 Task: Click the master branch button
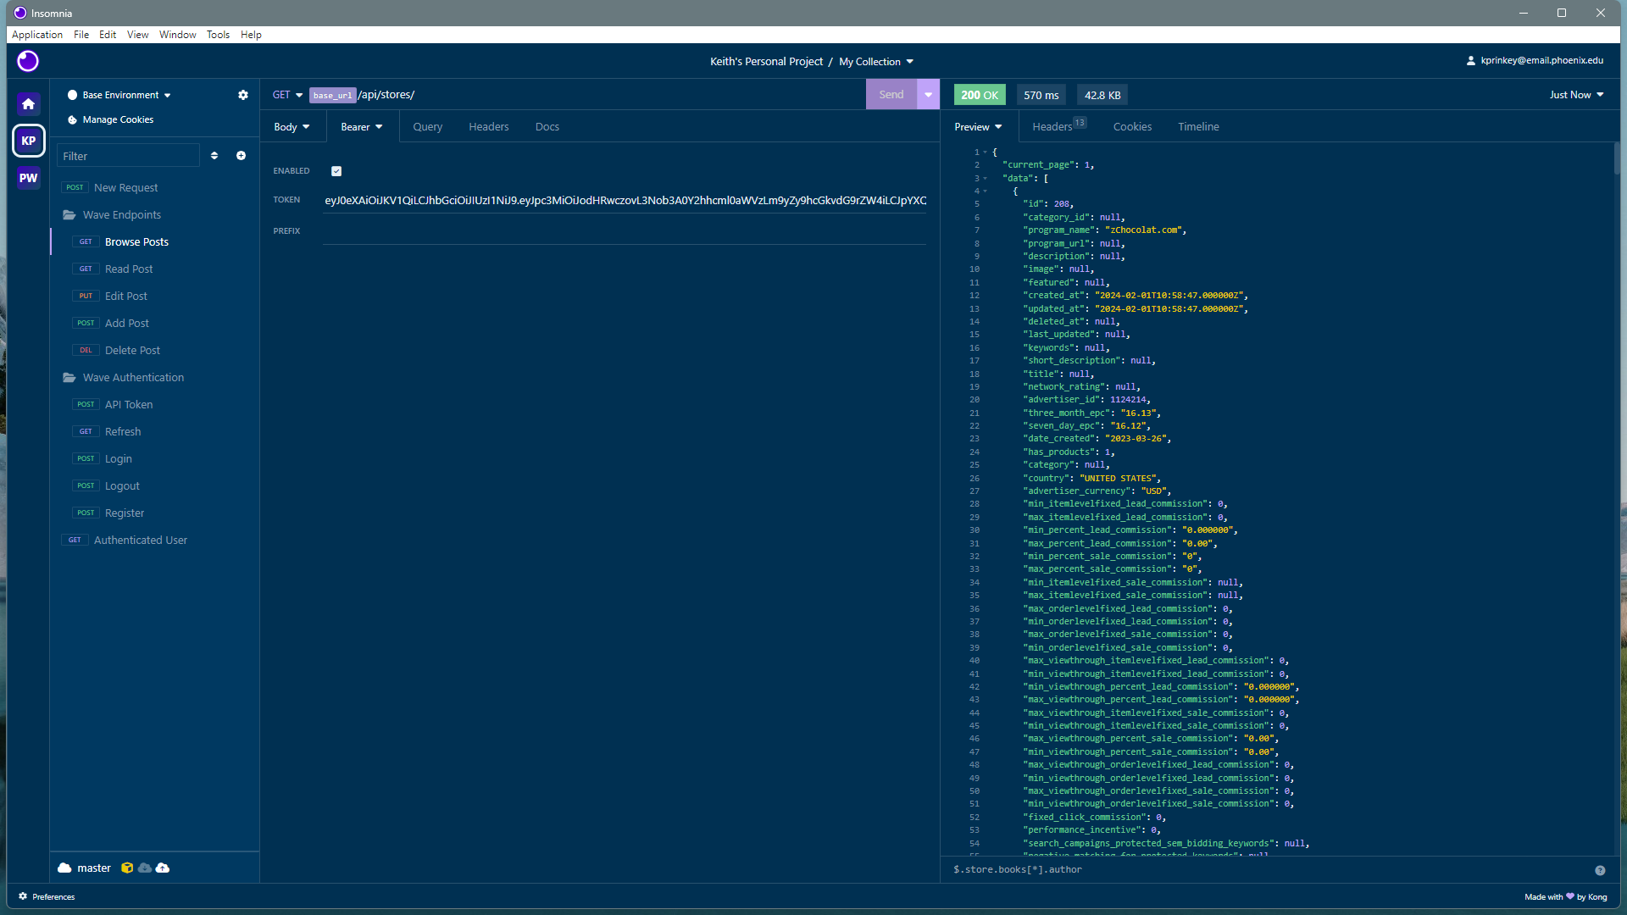coord(85,868)
